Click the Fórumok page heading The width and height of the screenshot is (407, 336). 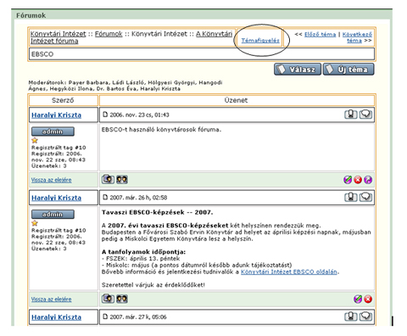tap(31, 15)
